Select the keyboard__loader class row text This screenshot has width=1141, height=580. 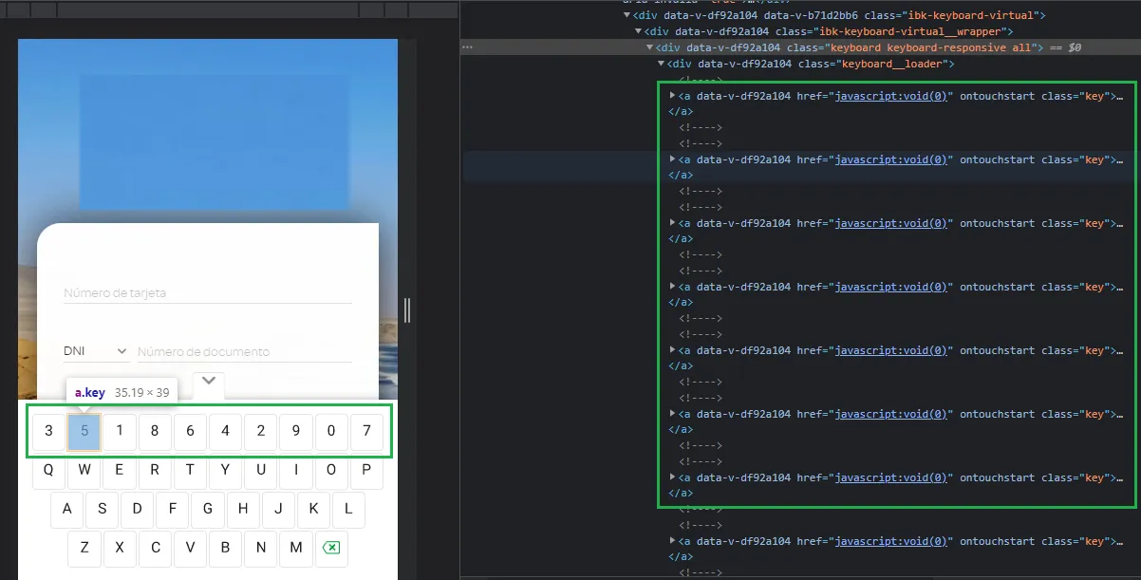tap(810, 64)
